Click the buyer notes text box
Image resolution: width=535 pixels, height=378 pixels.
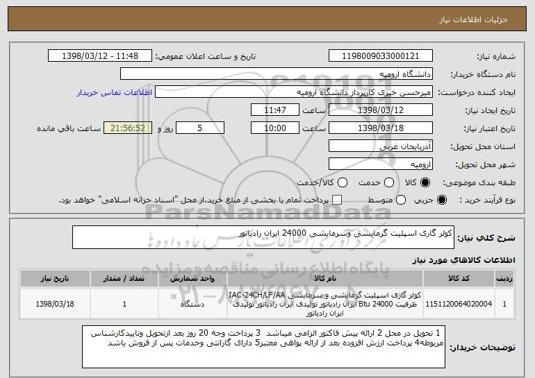pyautogui.click(x=263, y=347)
